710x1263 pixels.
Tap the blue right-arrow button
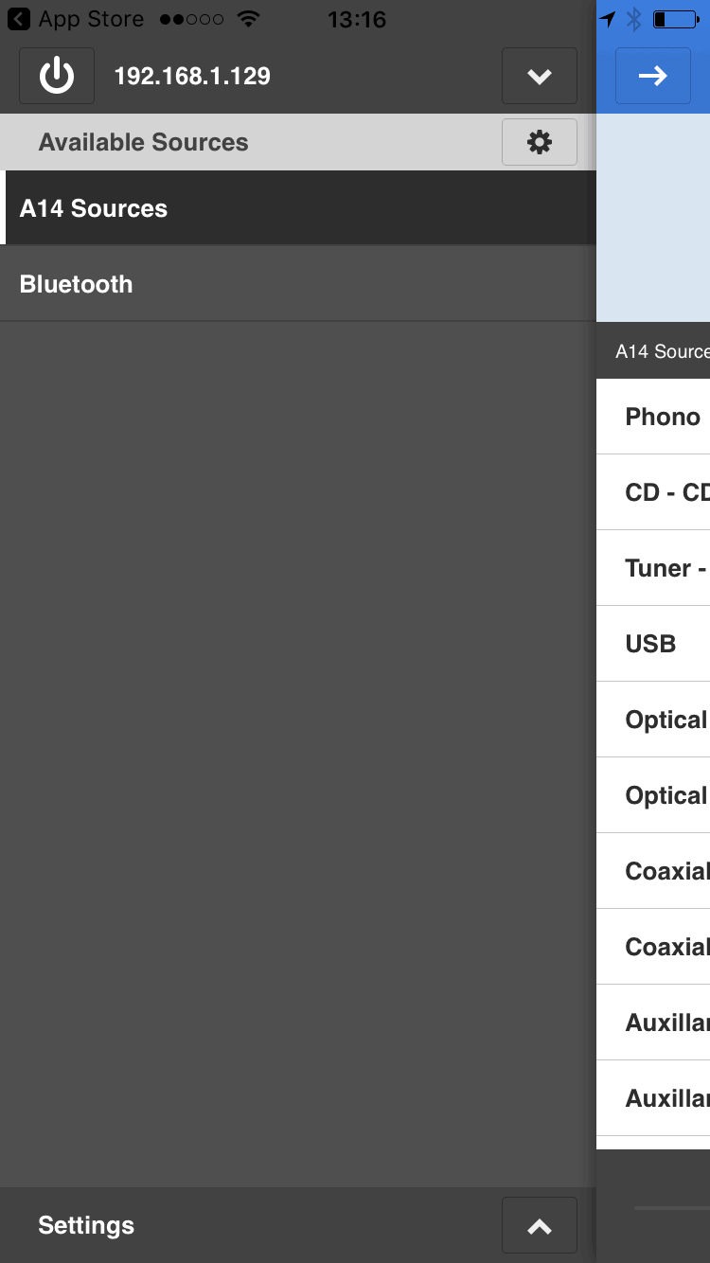(x=653, y=76)
